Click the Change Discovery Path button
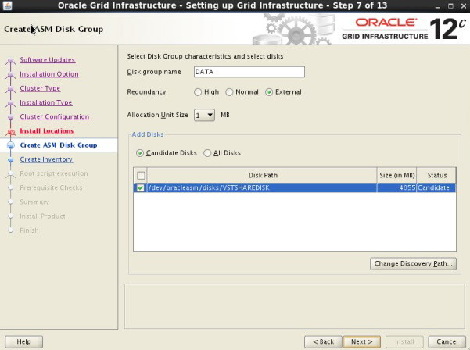The height and width of the screenshot is (350, 470). pos(413,264)
